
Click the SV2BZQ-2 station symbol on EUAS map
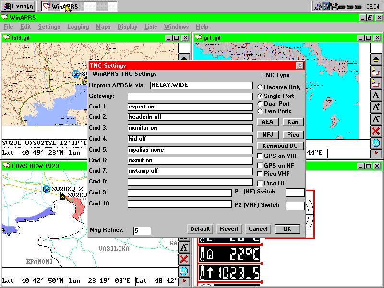[x=46, y=189]
